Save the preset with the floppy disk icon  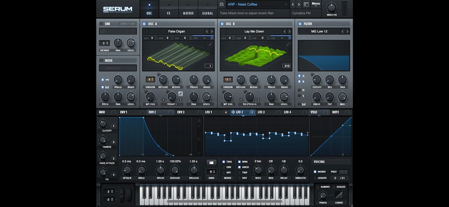[222, 4]
